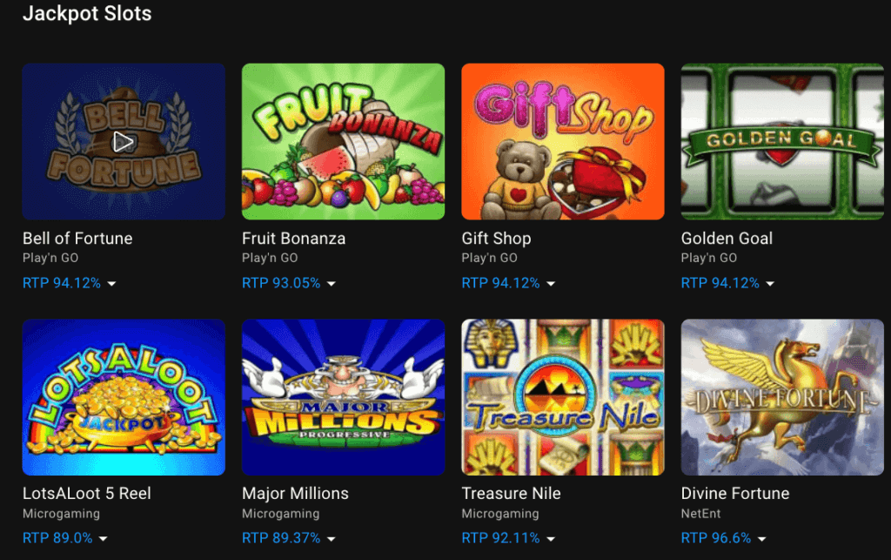Image resolution: width=891 pixels, height=560 pixels.
Task: Open the LotsALoot 5 Reel game thumbnail
Action: (123, 396)
